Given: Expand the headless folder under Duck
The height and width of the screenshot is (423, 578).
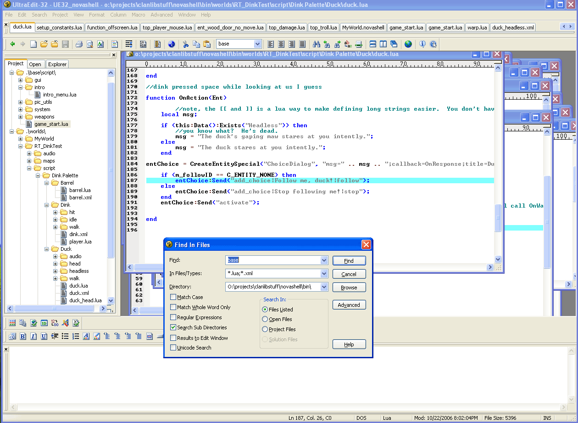Looking at the screenshot, I should click(x=56, y=271).
